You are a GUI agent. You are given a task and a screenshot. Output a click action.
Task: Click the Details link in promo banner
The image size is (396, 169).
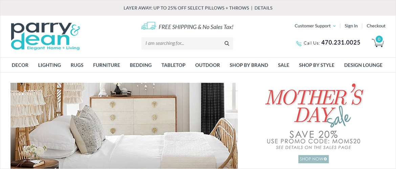263,8
